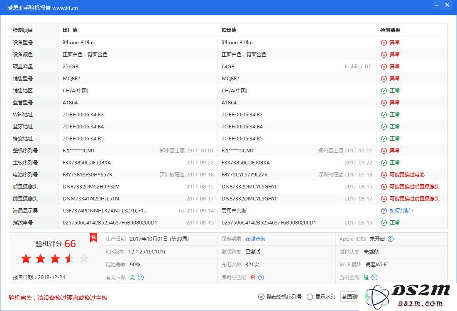Open help icon next to 序列号匹配
The width and height of the screenshot is (457, 311).
(261, 277)
